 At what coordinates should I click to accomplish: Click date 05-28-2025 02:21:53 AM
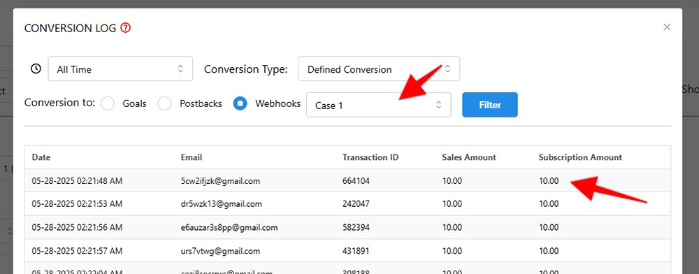point(77,204)
